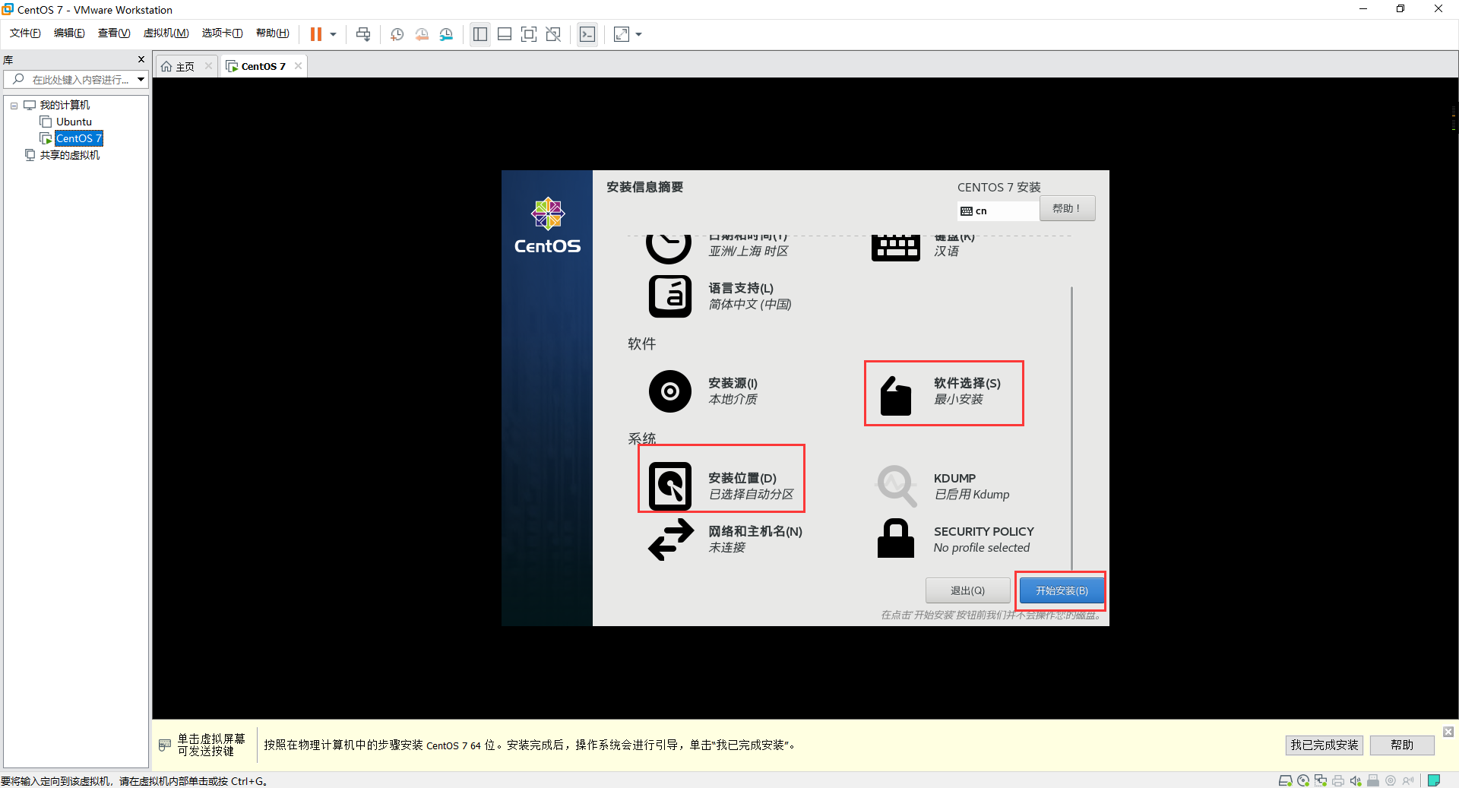Open the 选项卡(T) menu
This screenshot has height=788, width=1459.
(222, 33)
